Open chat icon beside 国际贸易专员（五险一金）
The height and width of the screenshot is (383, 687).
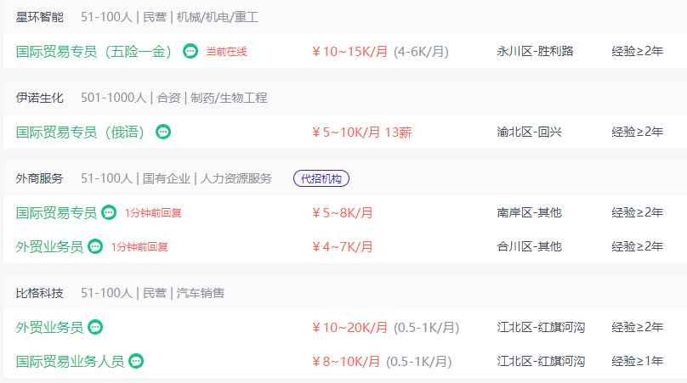point(190,51)
